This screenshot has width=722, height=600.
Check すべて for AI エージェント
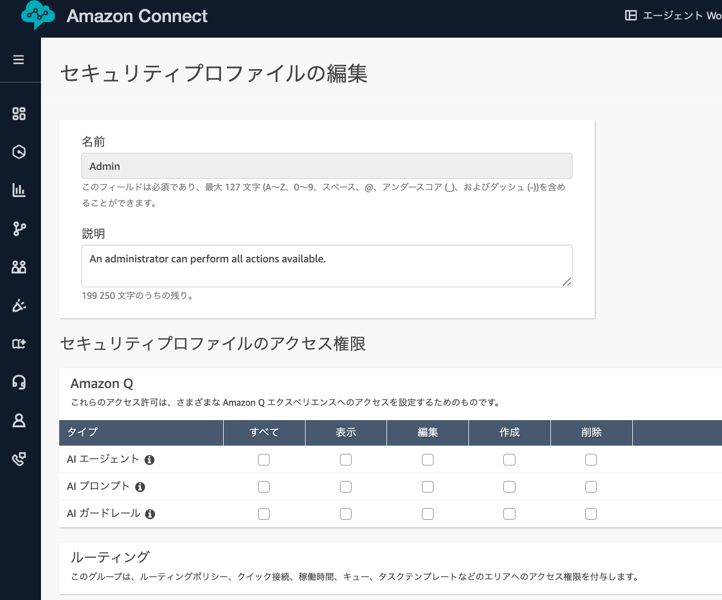click(264, 459)
